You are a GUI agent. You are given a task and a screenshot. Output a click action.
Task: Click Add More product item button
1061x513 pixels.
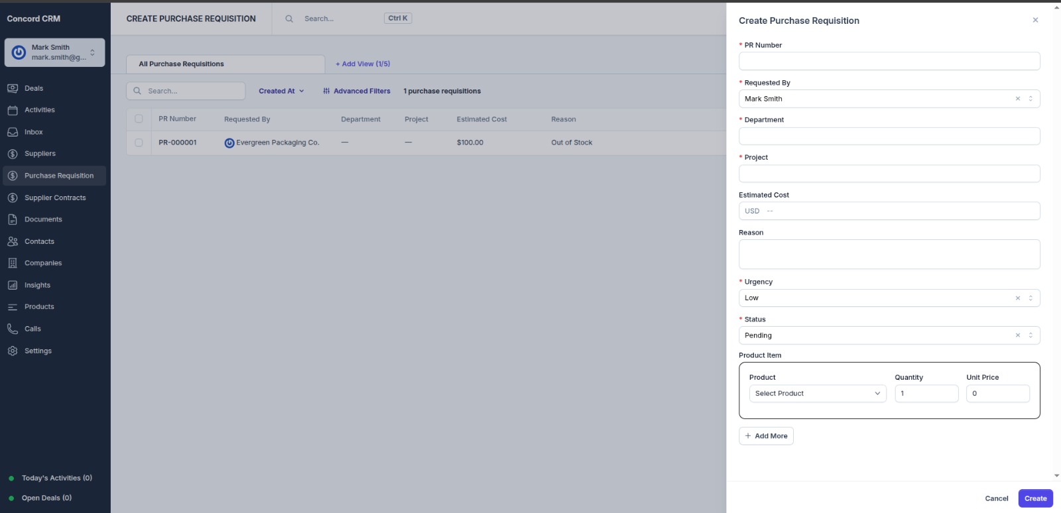(766, 436)
